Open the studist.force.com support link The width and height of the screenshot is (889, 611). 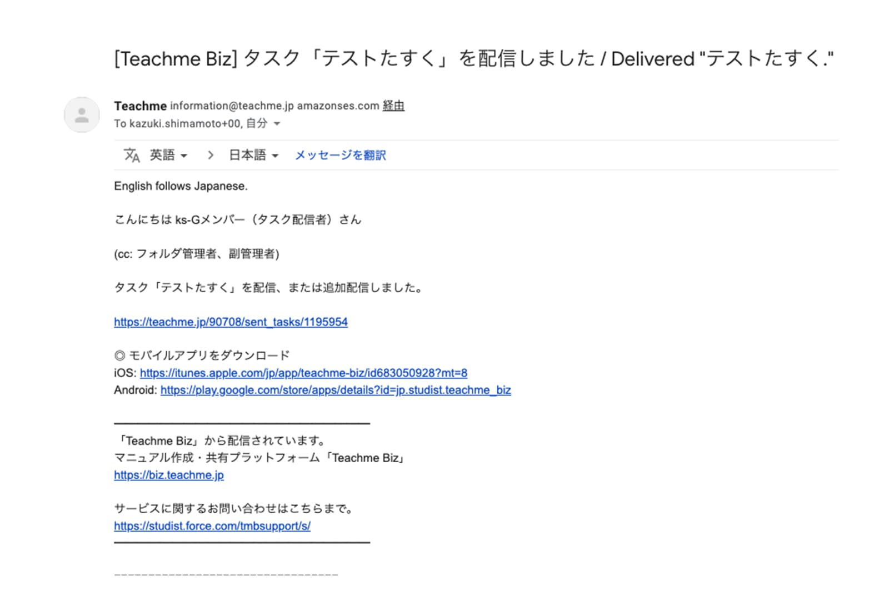click(x=212, y=526)
